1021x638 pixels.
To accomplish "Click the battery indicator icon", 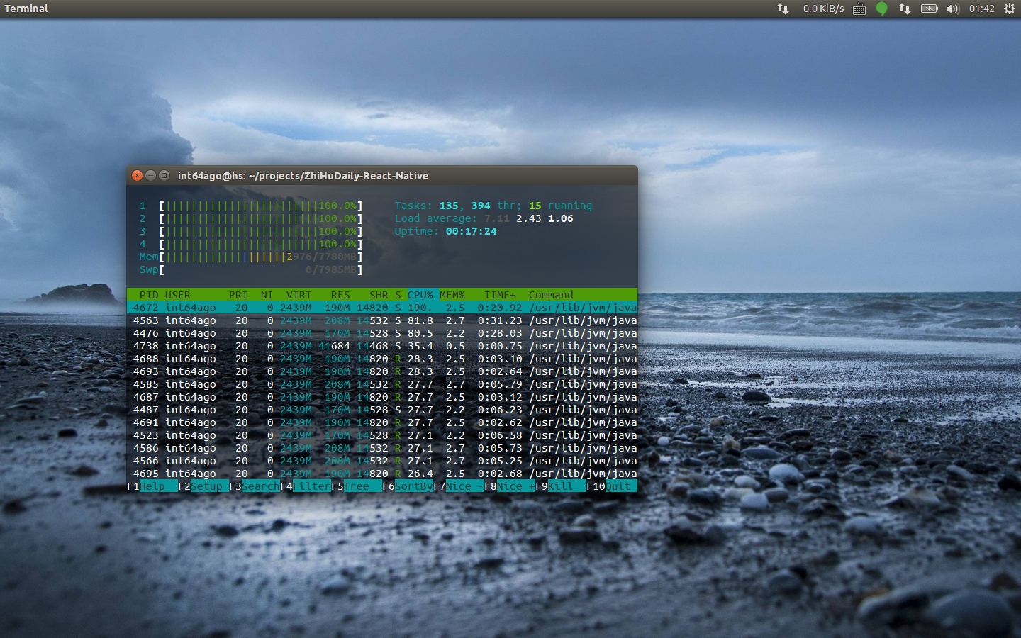I will [929, 9].
